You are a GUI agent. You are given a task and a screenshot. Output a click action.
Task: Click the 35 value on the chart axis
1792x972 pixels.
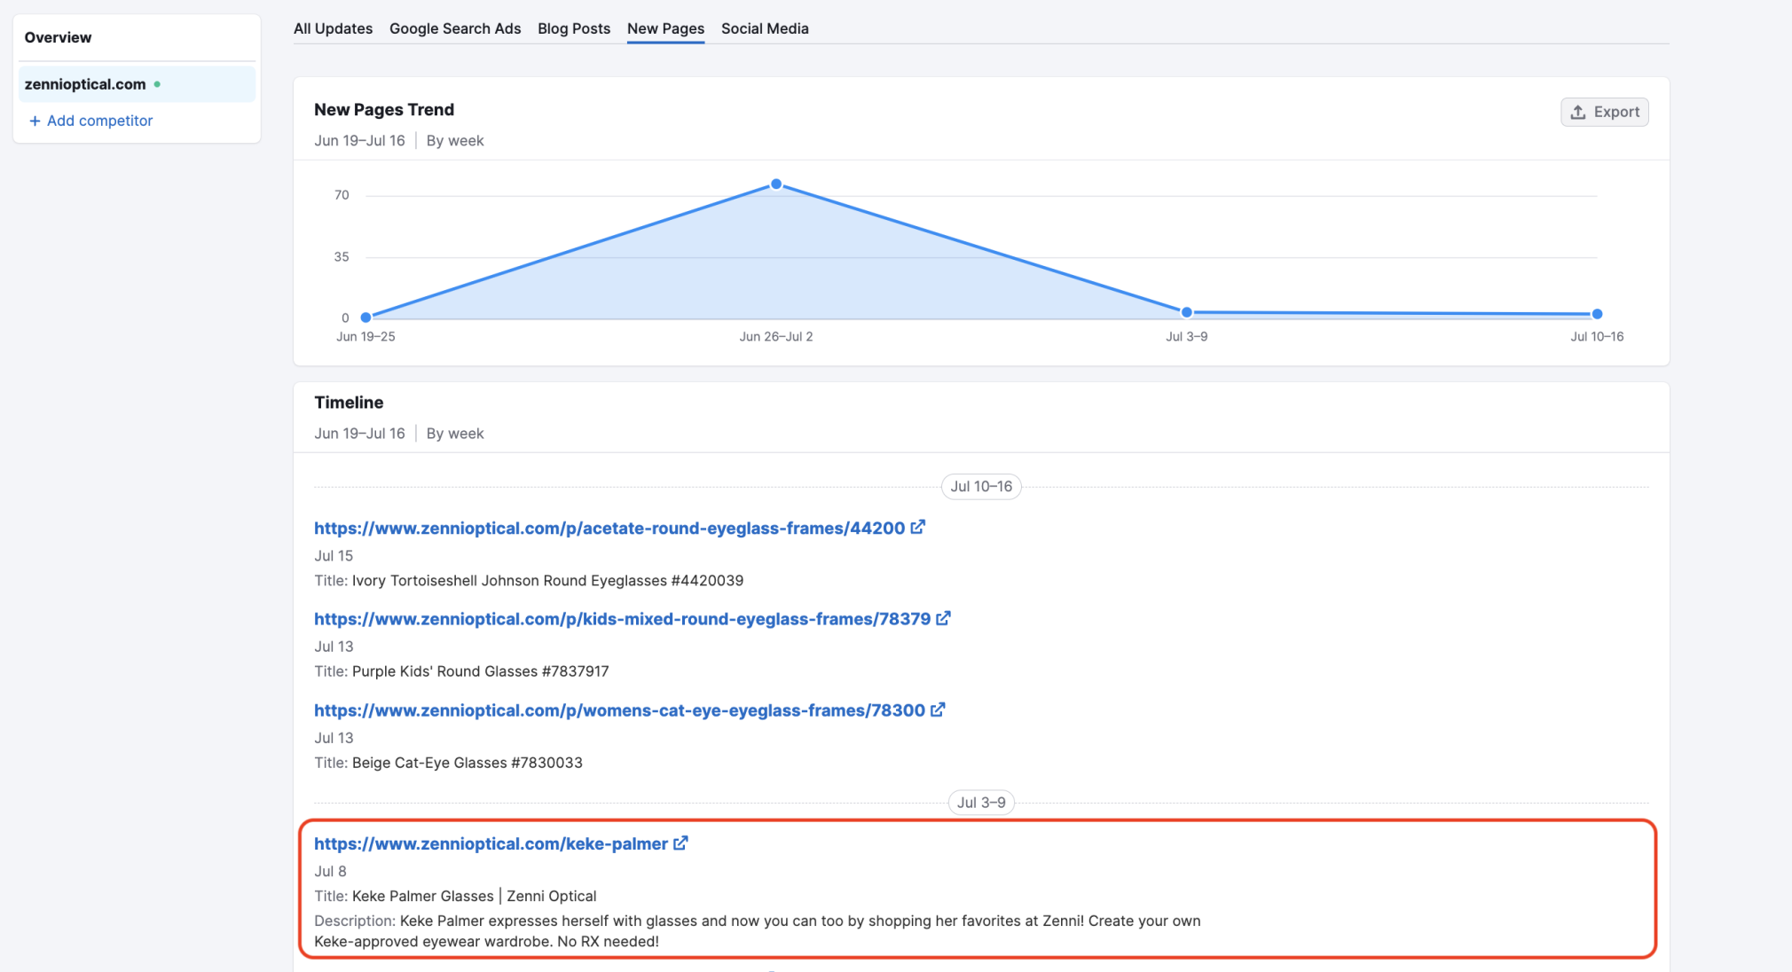(x=342, y=257)
